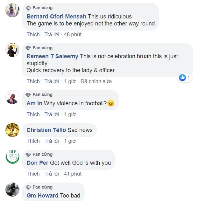This screenshot has width=205, height=201.
Task: Reply to Rameen T Saleemy's comment
Action: (52, 81)
